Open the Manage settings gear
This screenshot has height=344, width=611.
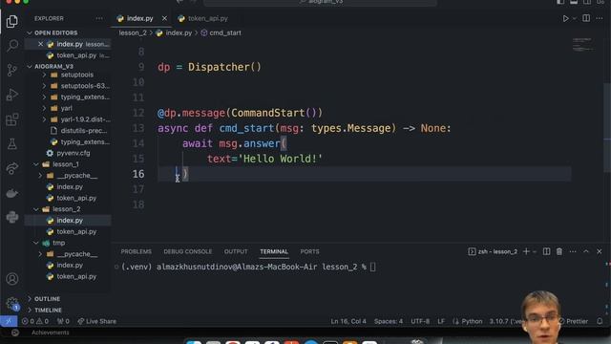tap(12, 303)
